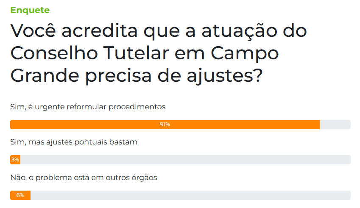Click the green Enquete heading
Image resolution: width=360 pixels, height=208 pixels.
tap(30, 10)
